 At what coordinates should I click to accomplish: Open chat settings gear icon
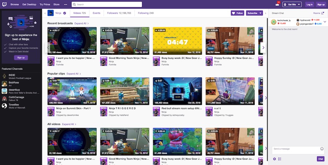274,159
